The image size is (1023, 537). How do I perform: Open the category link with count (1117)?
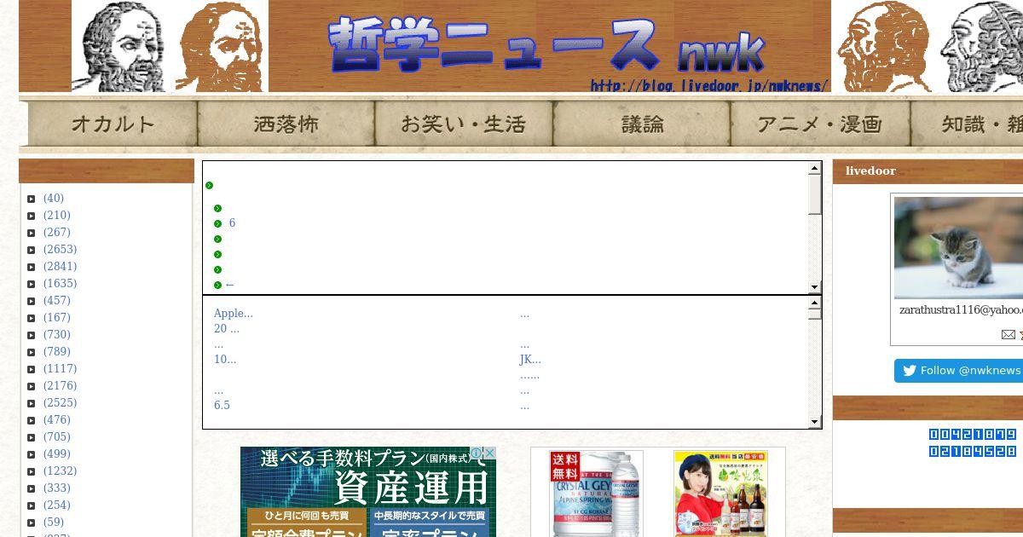[x=61, y=369]
